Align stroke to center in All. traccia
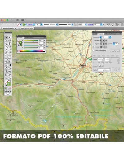The image size is (124, 160). click(x=101, y=47)
